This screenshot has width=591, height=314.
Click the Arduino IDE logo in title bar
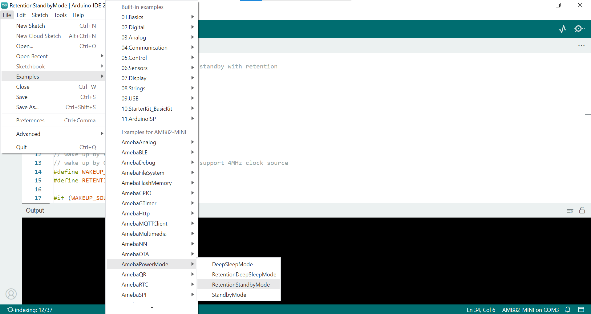[x=4, y=5]
